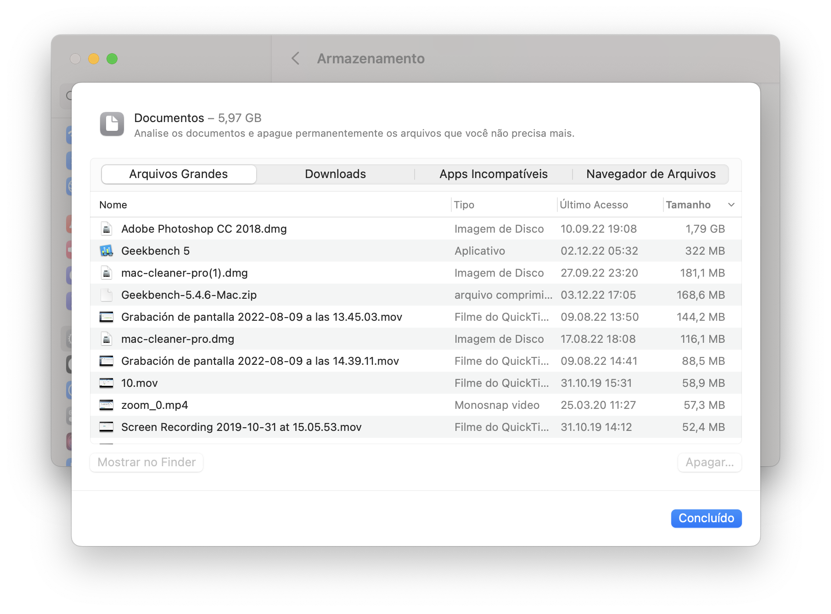Screen dimensions: 831x614
Task: Click the 13.45.03.mov recording thumbnail icon
Action: [x=107, y=317]
